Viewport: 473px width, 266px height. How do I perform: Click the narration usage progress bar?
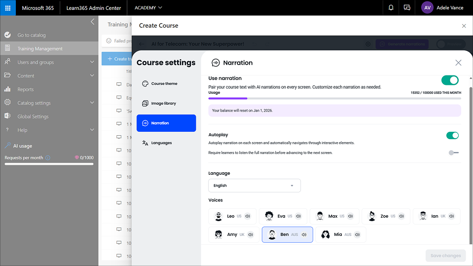coord(334,98)
